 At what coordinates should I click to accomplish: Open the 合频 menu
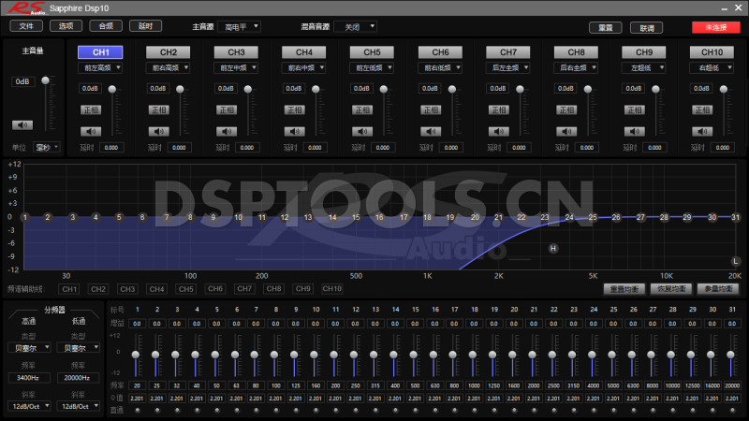coord(106,26)
